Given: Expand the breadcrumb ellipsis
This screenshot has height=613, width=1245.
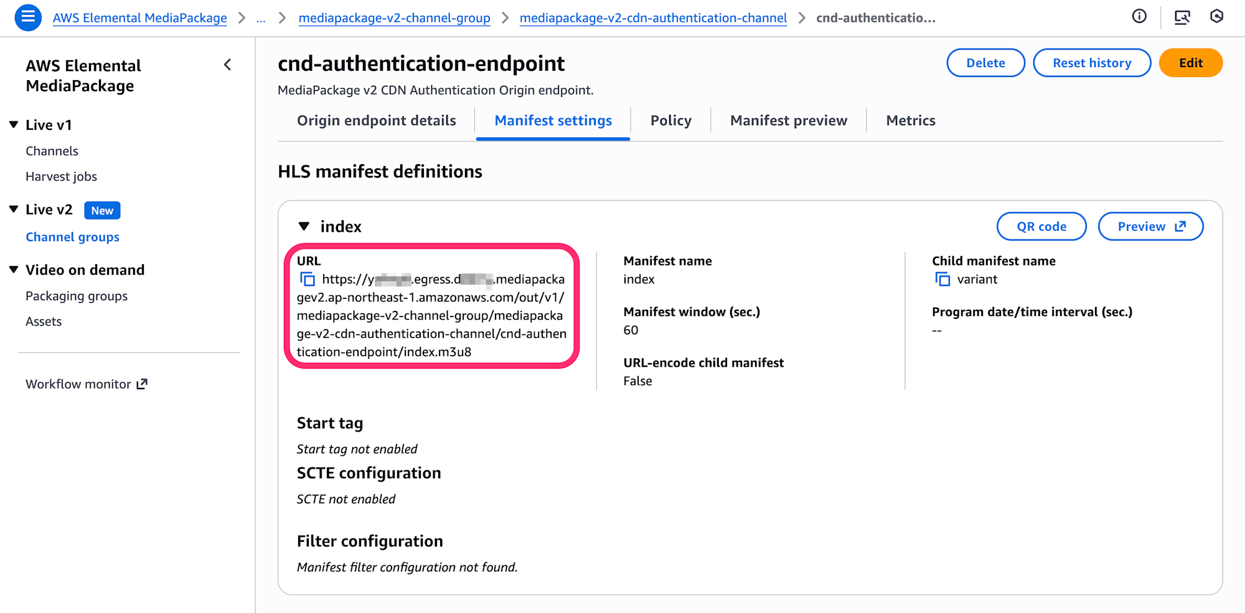Looking at the screenshot, I should [261, 18].
